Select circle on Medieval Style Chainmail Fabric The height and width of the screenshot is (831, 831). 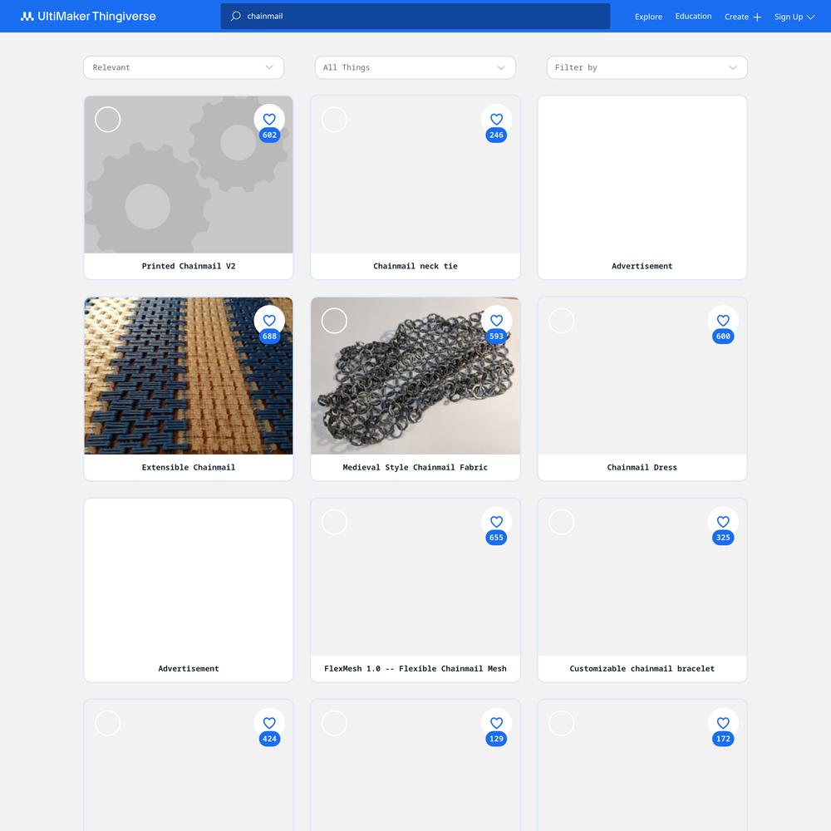coord(334,321)
